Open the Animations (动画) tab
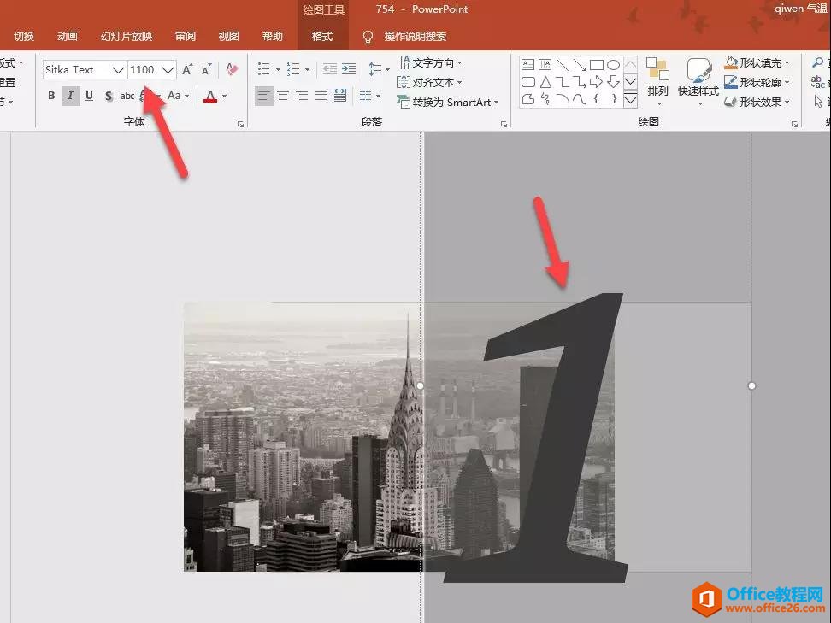 68,37
